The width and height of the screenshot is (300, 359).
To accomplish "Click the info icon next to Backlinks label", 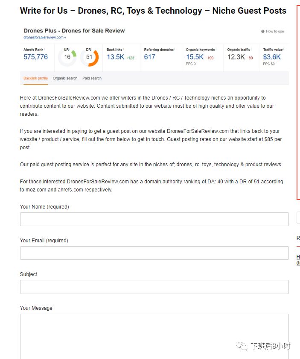I will click(x=123, y=49).
